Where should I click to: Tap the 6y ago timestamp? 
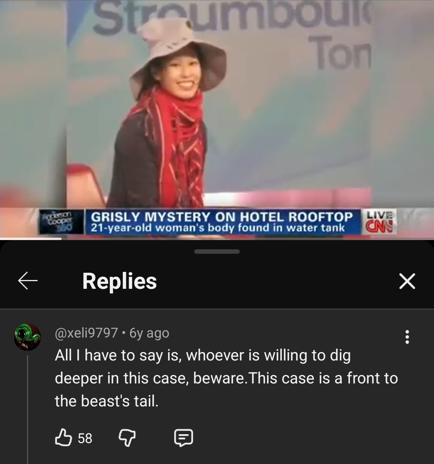tap(149, 333)
